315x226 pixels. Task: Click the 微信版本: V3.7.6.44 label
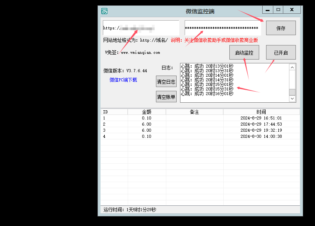click(x=125, y=71)
